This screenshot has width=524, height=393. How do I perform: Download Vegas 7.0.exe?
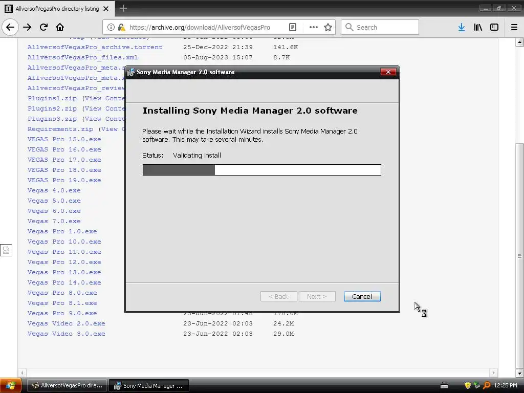54,221
